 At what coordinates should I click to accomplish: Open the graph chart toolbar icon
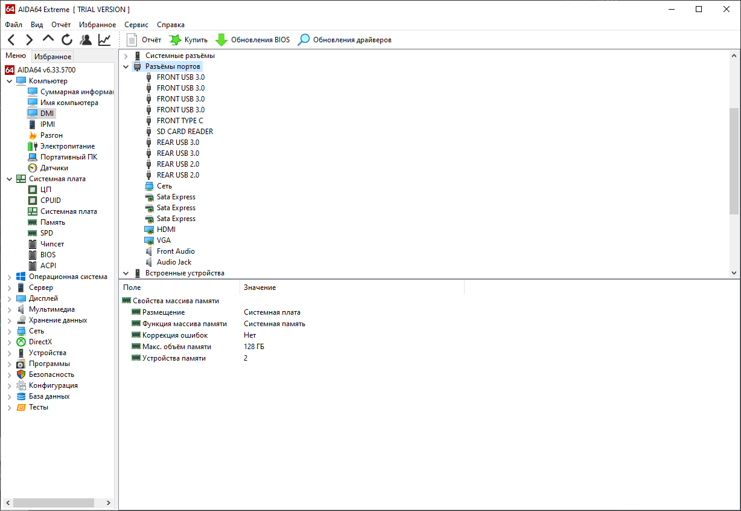104,40
